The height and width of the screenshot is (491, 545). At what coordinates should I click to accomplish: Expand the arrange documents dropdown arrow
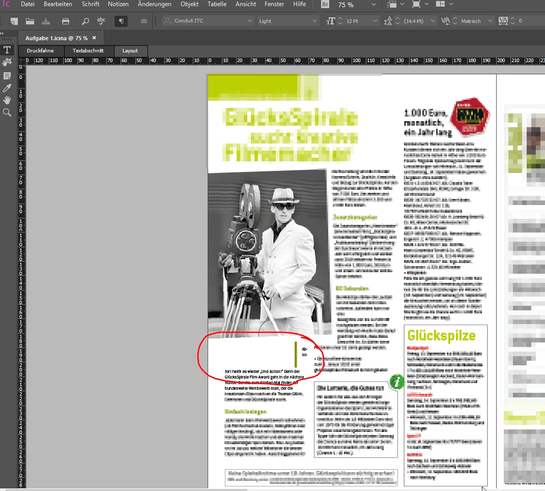click(x=451, y=4)
